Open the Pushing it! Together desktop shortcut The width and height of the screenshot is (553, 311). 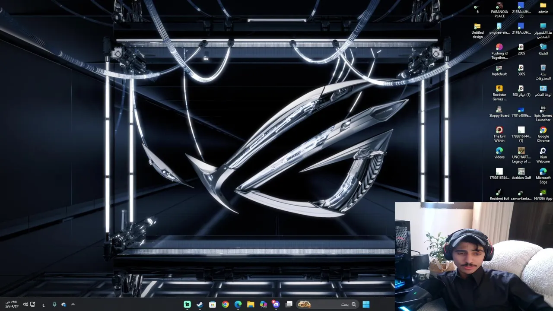pyautogui.click(x=499, y=51)
